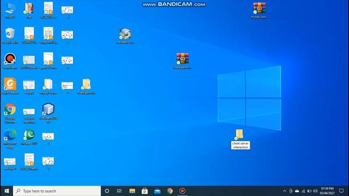Select the red blk t image file
349x196 pixels.
tap(10, 163)
